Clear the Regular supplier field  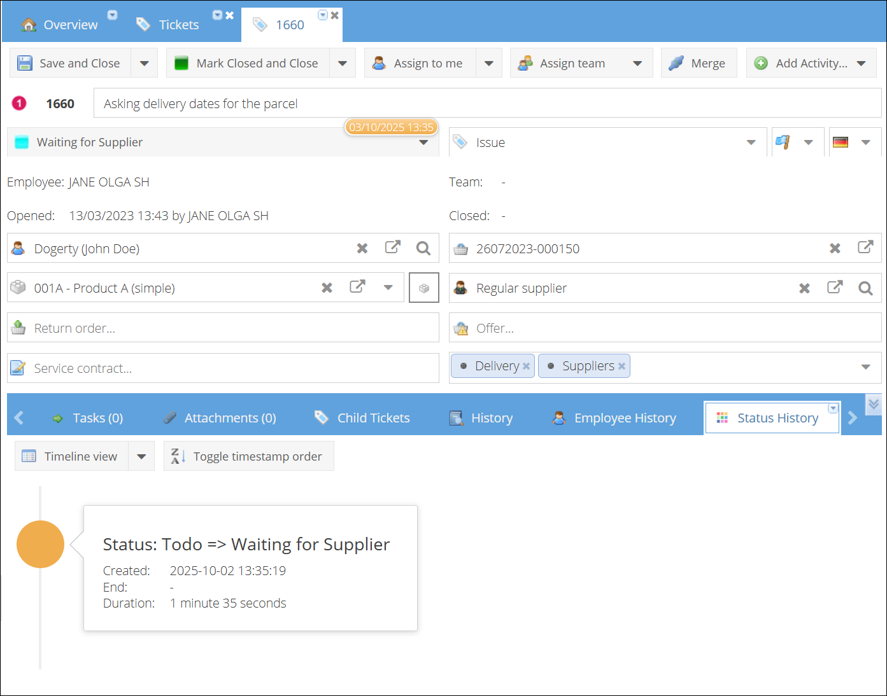coord(804,288)
